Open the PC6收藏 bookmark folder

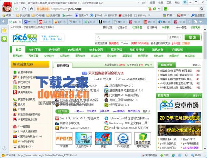tap(38, 16)
